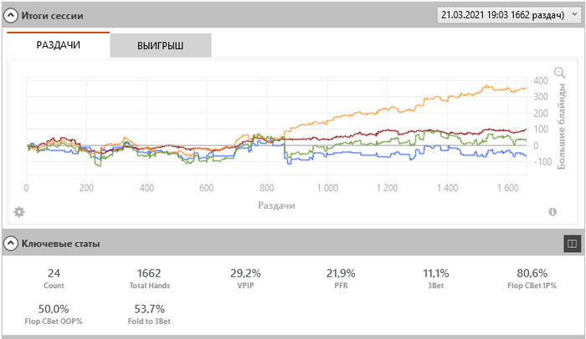Switch to the ВЫИГРЫШ tab
The height and width of the screenshot is (339, 586).
161,45
